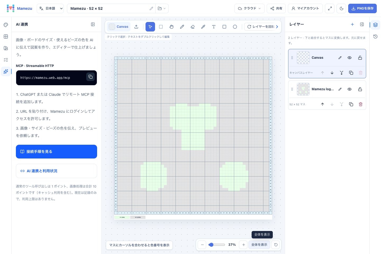Adjust the zoom level slider
The width and height of the screenshot is (381, 254).
pos(217,245)
